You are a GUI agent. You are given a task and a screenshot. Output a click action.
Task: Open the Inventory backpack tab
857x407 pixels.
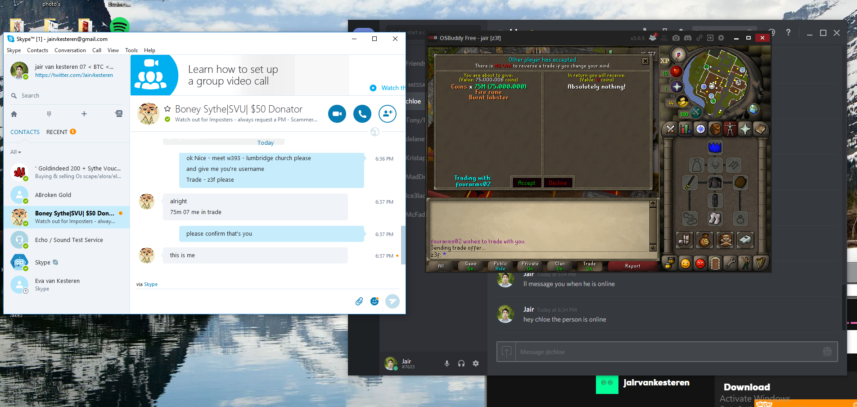point(715,130)
